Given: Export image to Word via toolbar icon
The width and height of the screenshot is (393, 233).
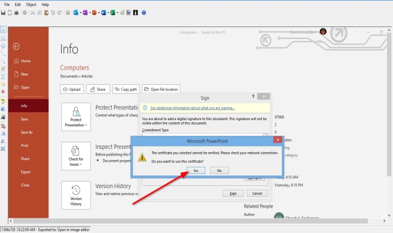Looking at the screenshot, I should [103, 12].
